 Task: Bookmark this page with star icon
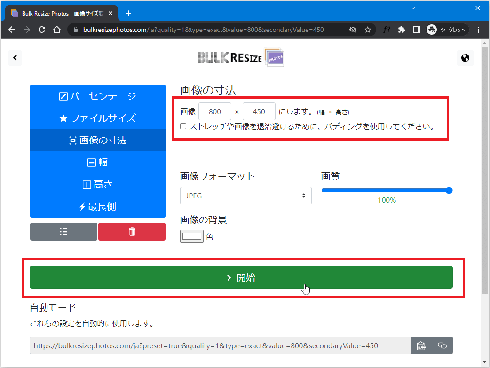[368, 30]
